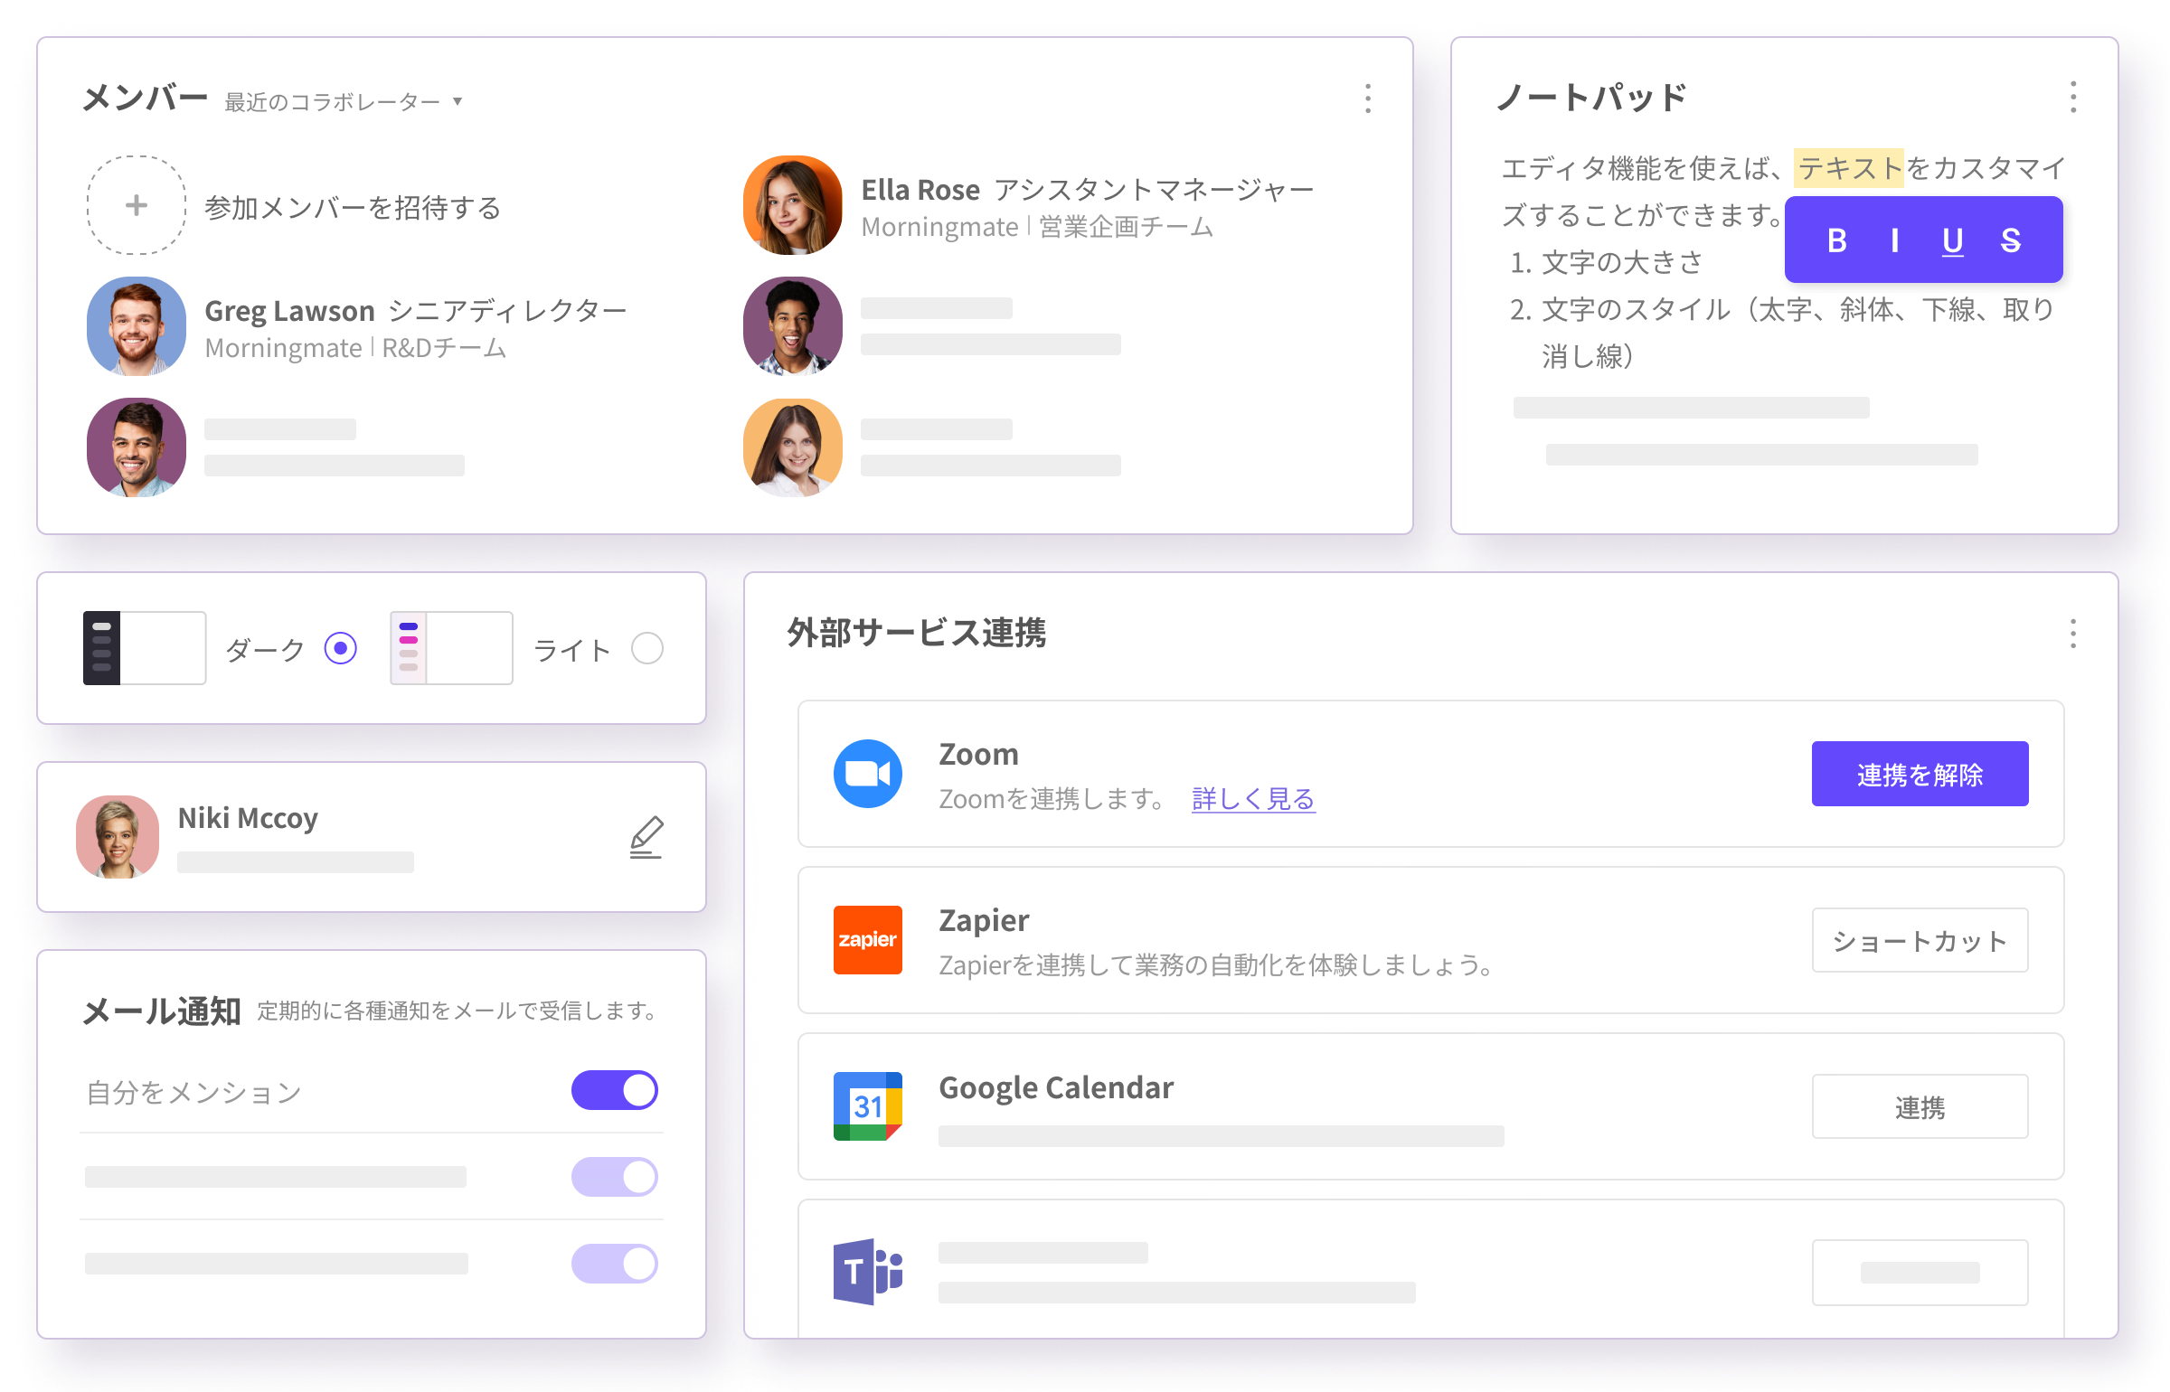Viewport: 2170px width, 1392px height.
Task: Click the Microsoft Teams icon
Action: click(867, 1272)
